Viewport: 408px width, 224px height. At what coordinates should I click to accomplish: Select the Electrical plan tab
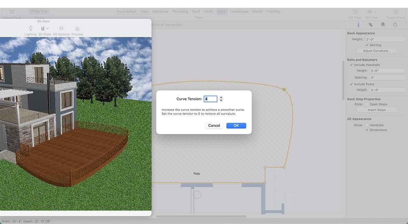[x=160, y=12]
